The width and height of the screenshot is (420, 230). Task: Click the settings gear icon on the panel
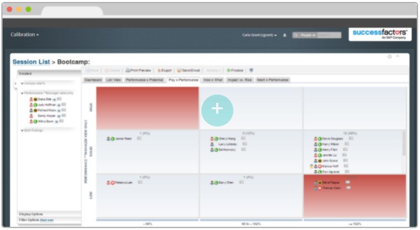(390, 56)
